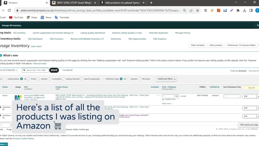Bookmark this page with the star icon
The height and width of the screenshot is (146, 259).
tap(198, 10)
